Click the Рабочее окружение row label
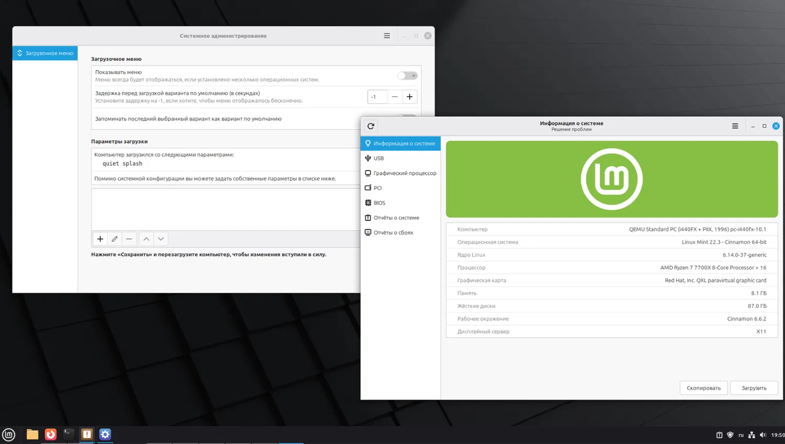The image size is (785, 444). click(483, 319)
